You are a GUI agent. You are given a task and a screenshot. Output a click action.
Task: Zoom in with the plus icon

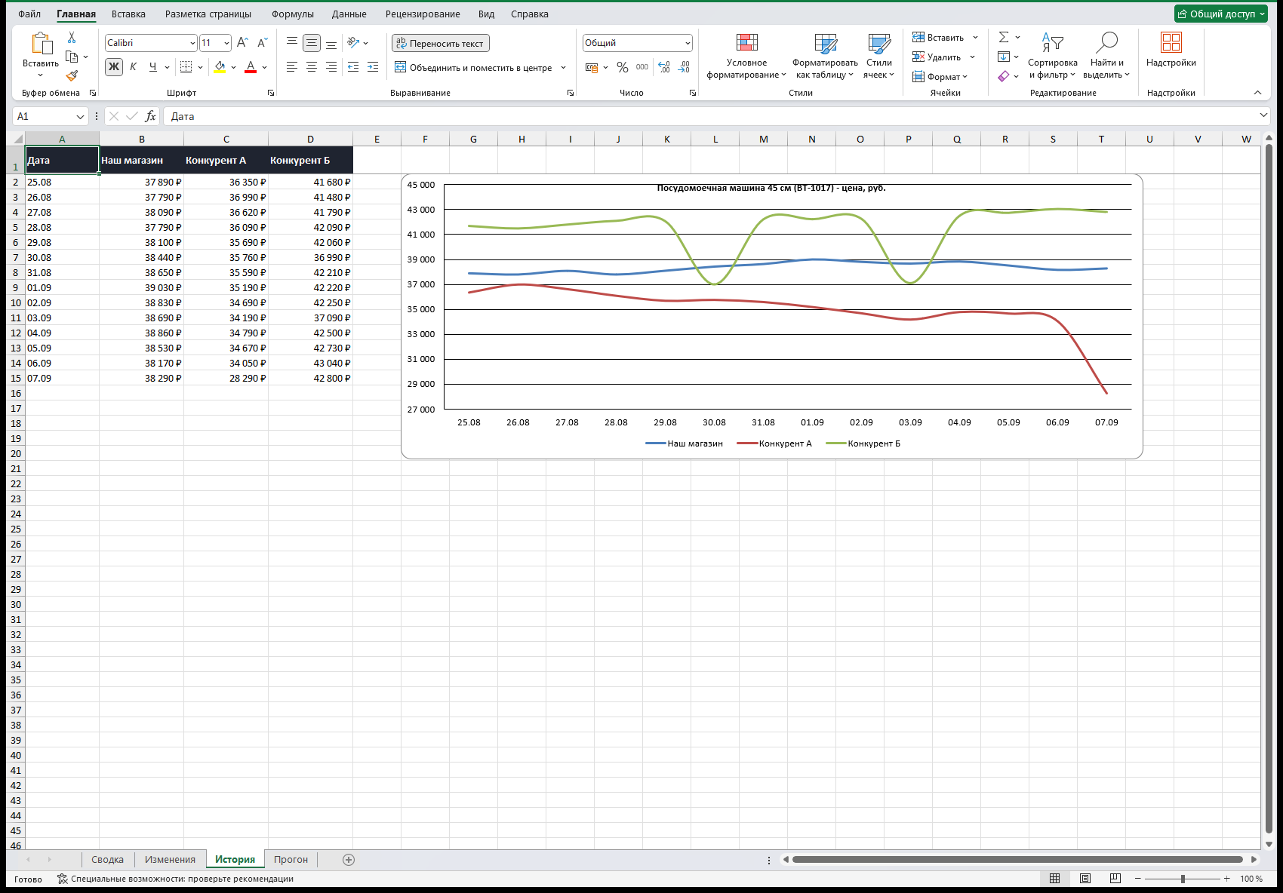1227,879
